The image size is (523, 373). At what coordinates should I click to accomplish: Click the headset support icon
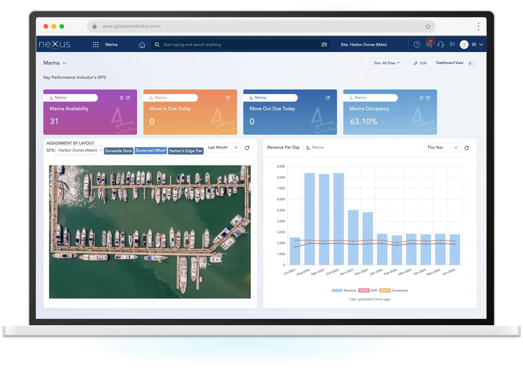[440, 45]
